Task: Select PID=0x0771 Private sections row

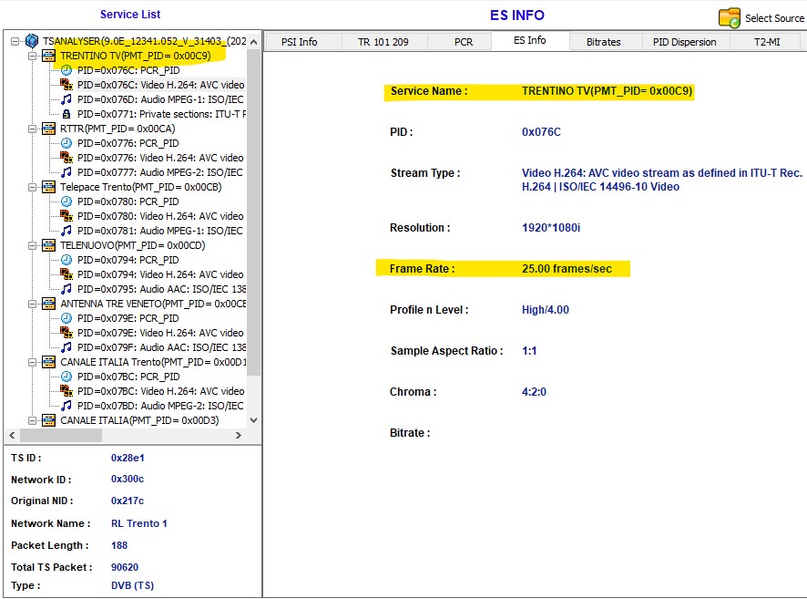Action: coord(161,114)
